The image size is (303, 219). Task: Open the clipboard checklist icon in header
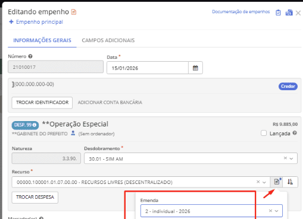point(278,12)
